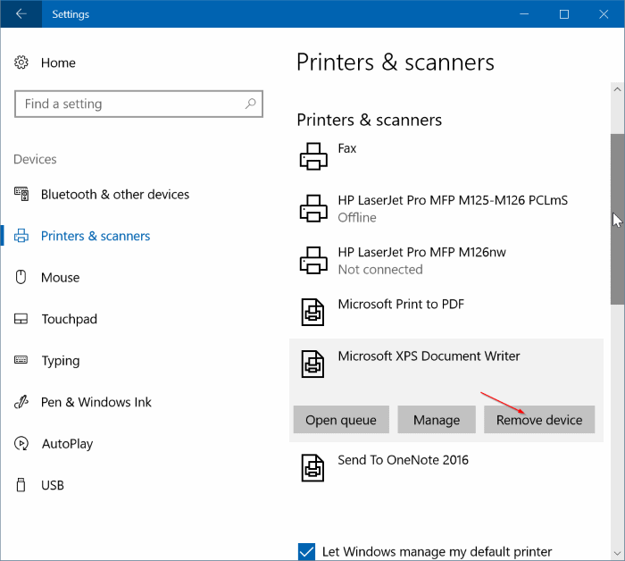Viewport: 625px width, 561px height.
Task: Click the Pen & Windows Ink icon
Action: point(21,402)
